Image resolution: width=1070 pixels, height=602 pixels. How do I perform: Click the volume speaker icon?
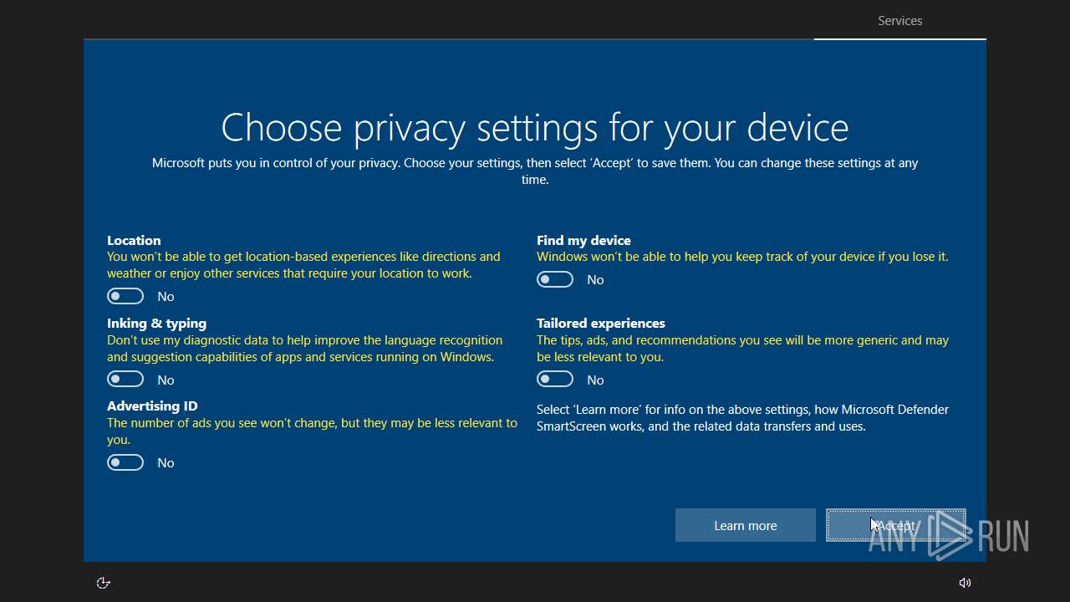click(965, 583)
